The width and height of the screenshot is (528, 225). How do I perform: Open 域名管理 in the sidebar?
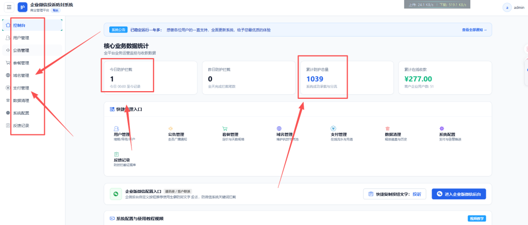32,75
